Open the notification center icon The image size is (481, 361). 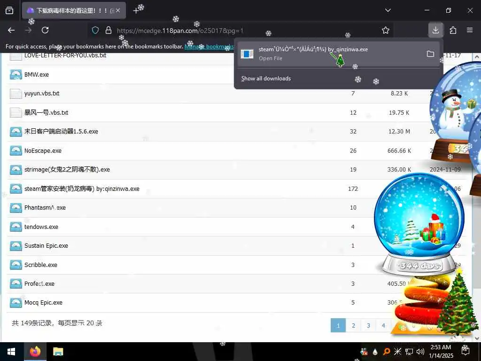[465, 352]
